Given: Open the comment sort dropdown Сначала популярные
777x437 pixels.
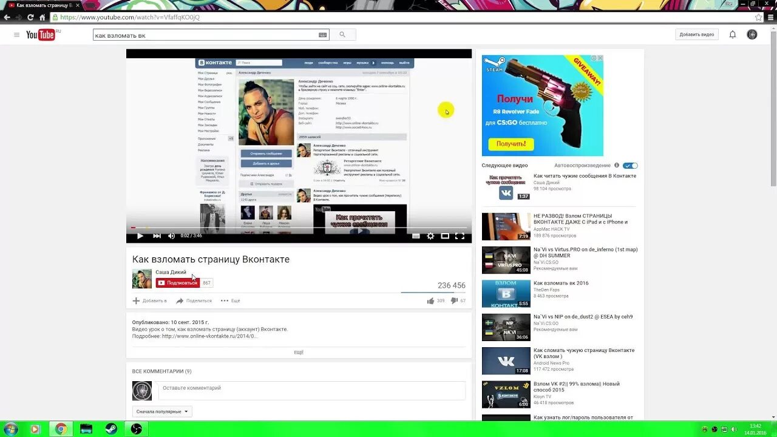Looking at the screenshot, I should click(x=162, y=412).
